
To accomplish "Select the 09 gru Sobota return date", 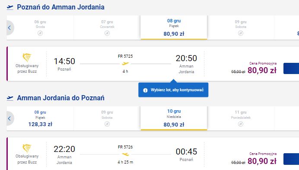I will (x=107, y=118).
